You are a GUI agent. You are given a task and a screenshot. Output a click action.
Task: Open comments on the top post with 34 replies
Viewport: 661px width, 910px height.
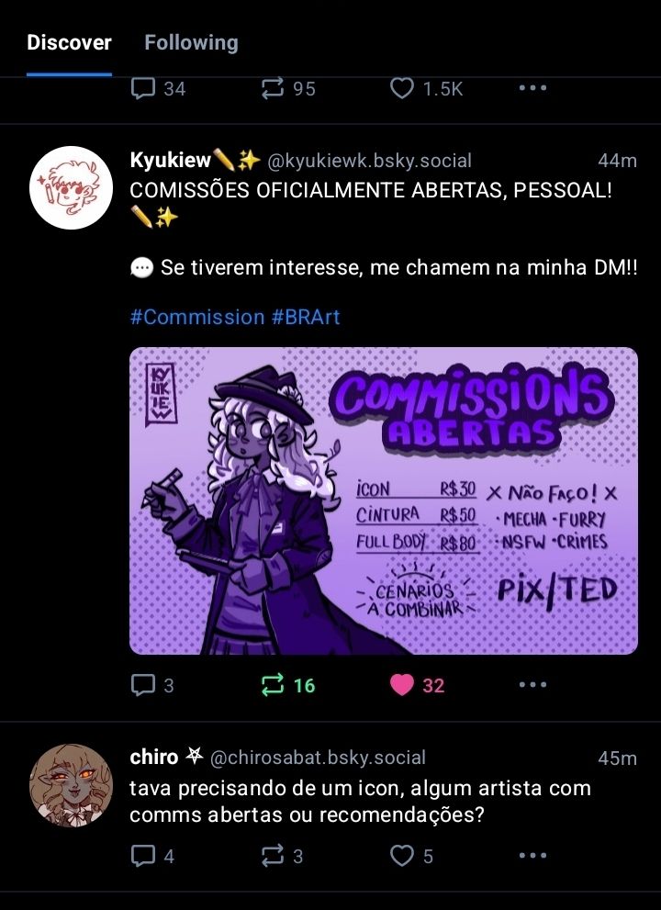[x=158, y=89]
